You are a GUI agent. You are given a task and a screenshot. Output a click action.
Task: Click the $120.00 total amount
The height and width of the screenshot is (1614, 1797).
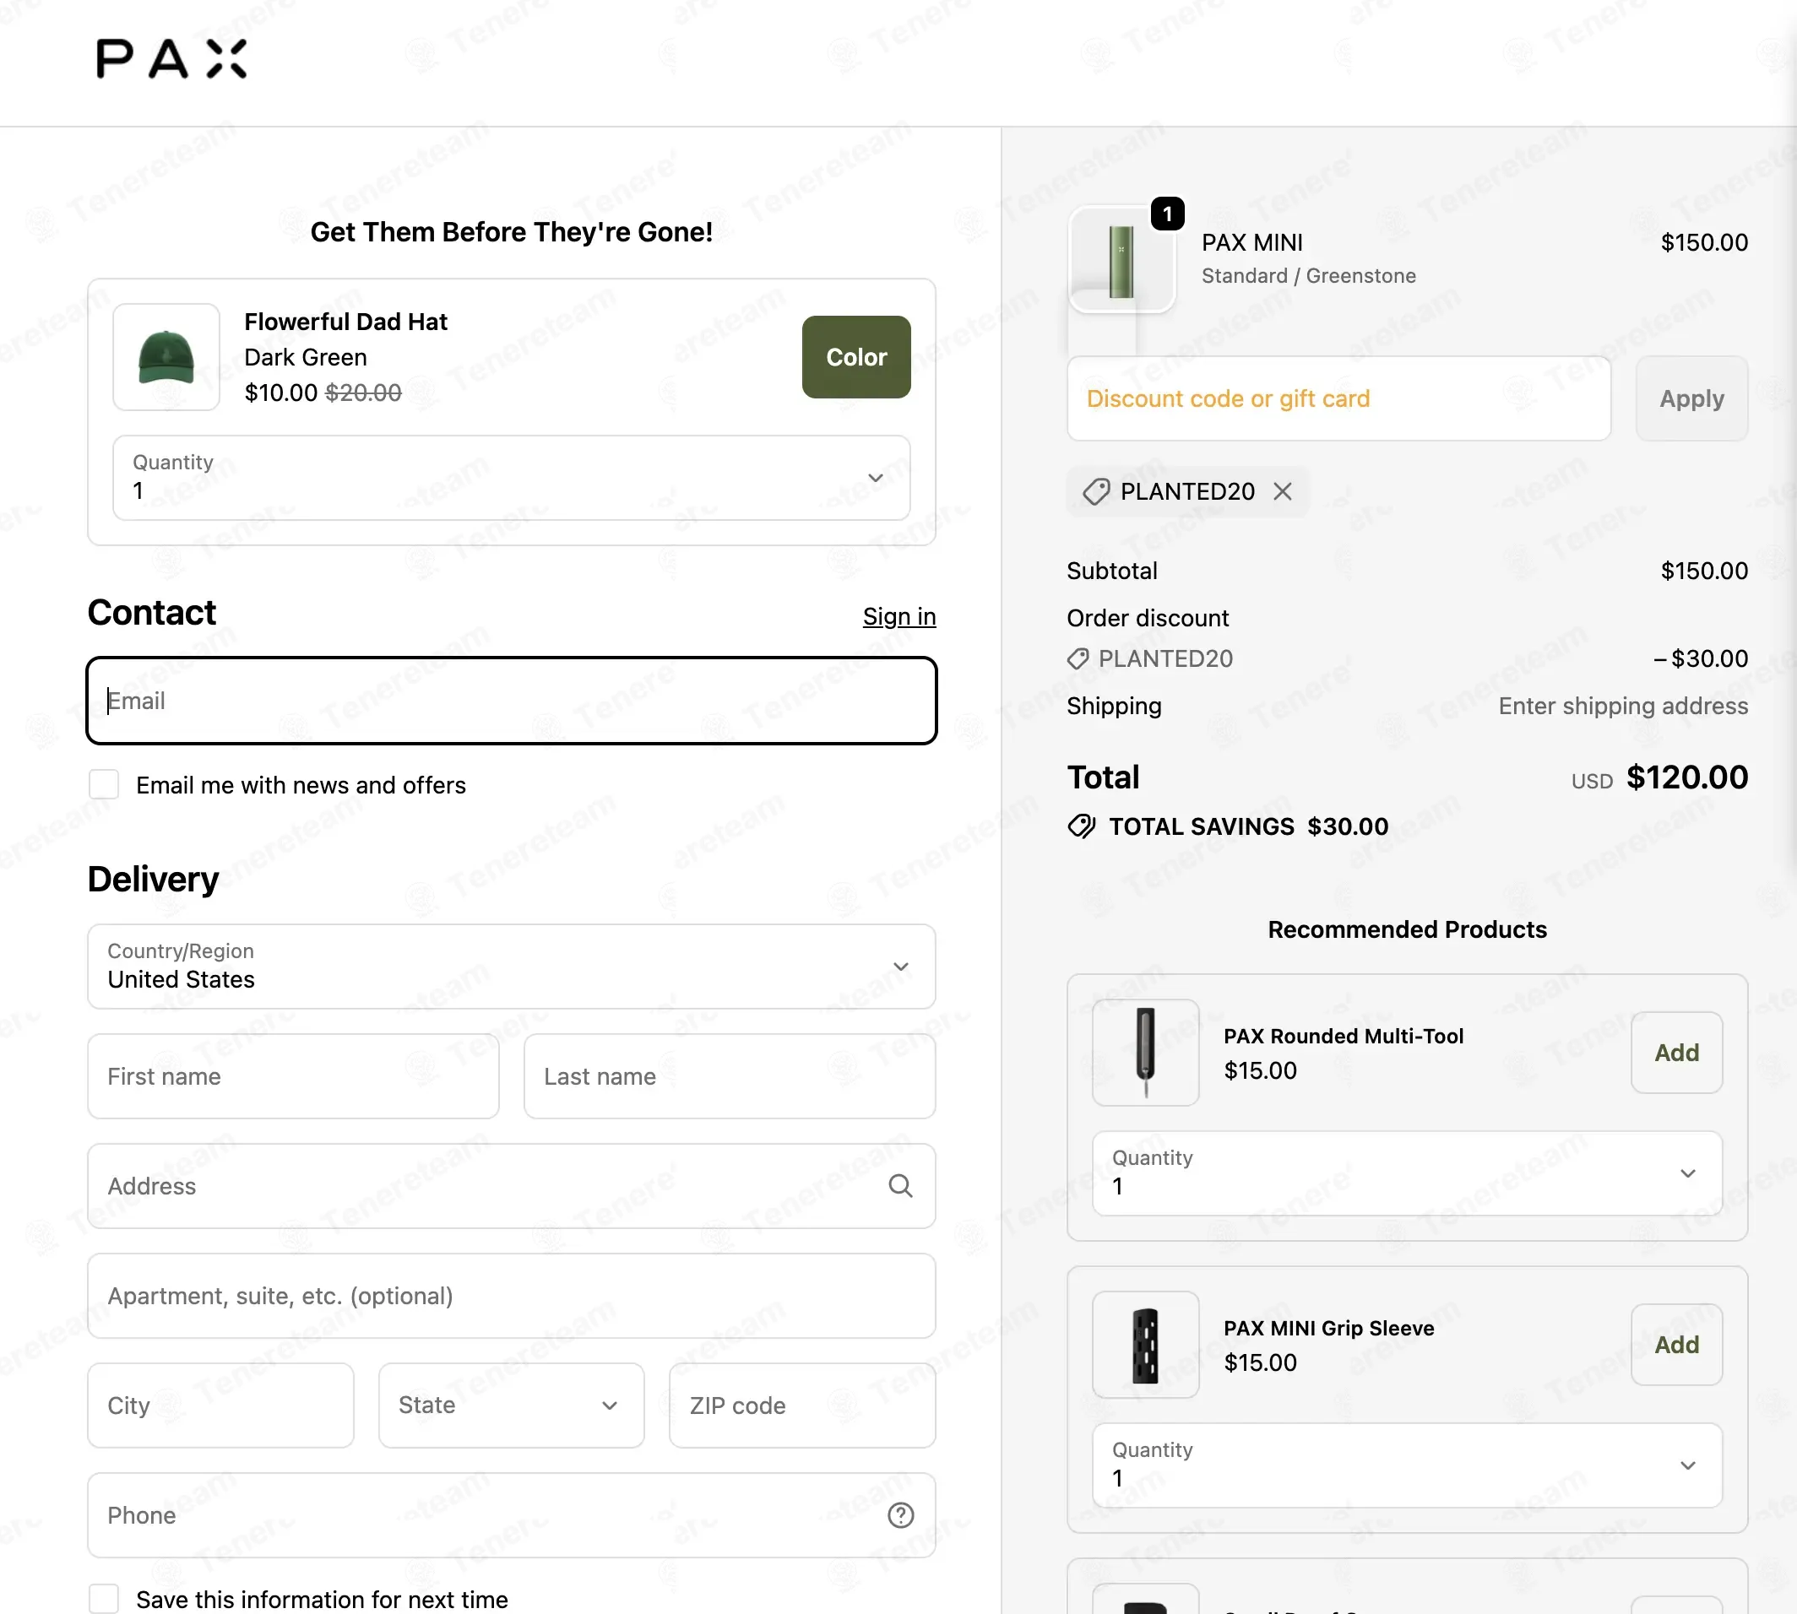(x=1687, y=777)
